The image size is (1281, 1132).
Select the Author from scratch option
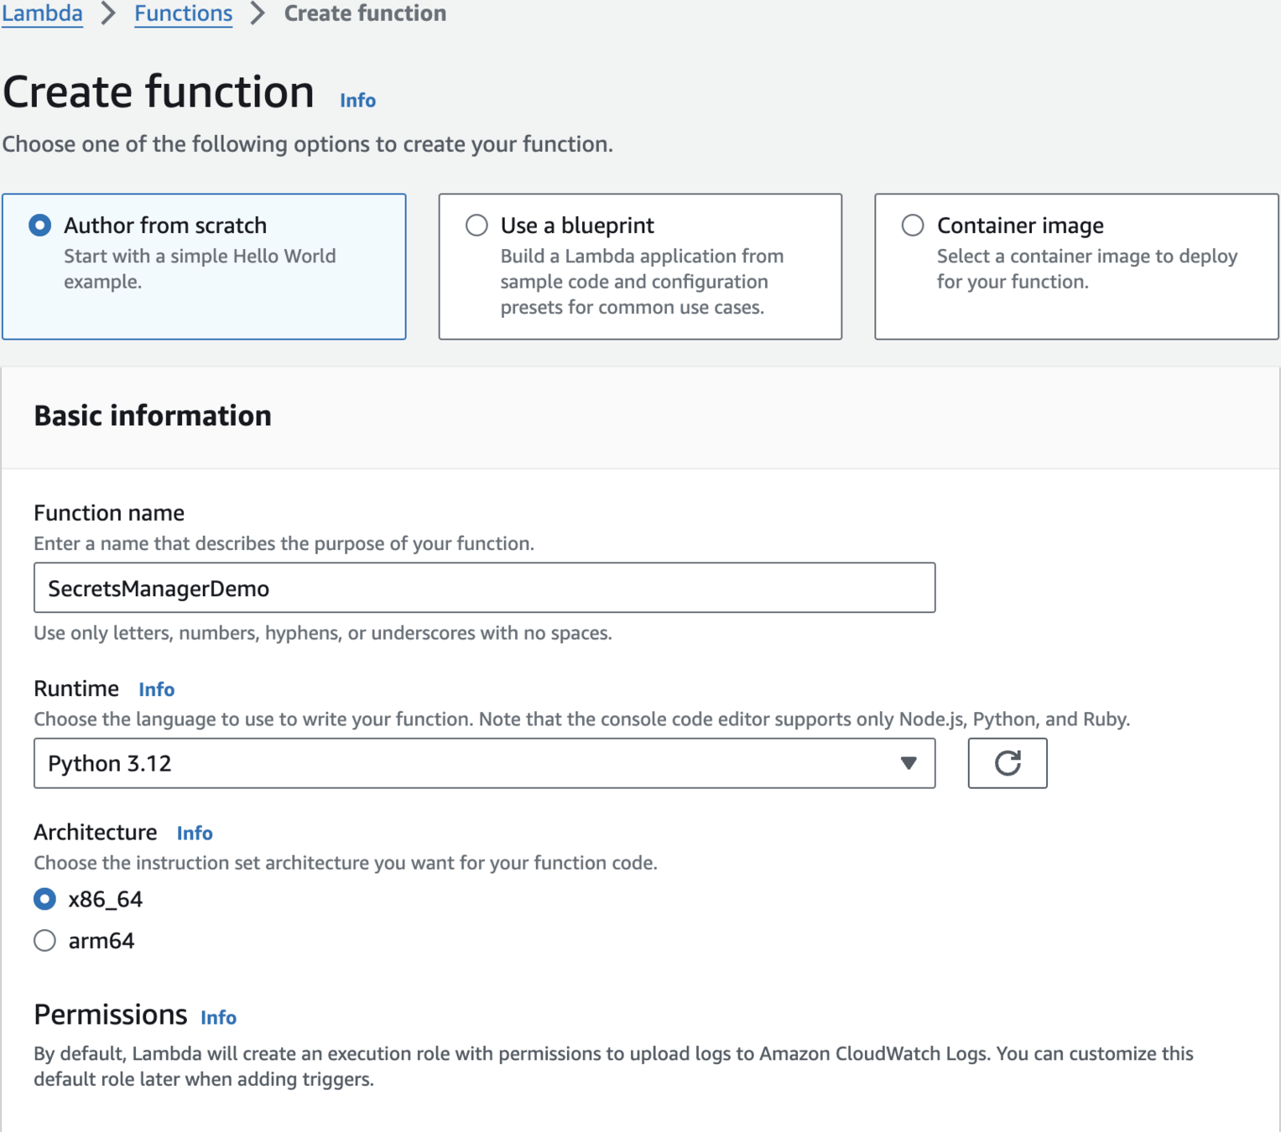point(39,226)
